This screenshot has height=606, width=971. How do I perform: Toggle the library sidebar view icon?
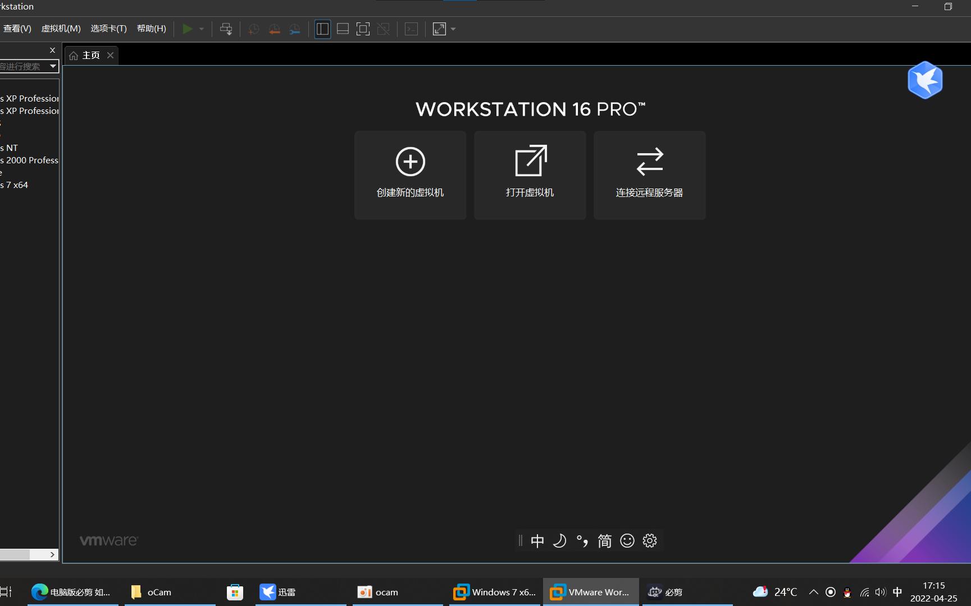pos(322,29)
